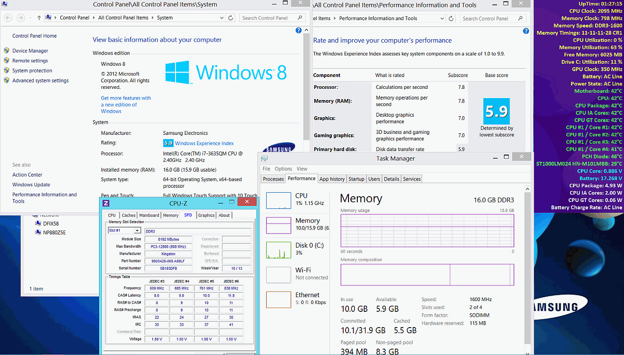Refresh the Performance Information address bar
Screen dimensions: 624x355
point(451,18)
